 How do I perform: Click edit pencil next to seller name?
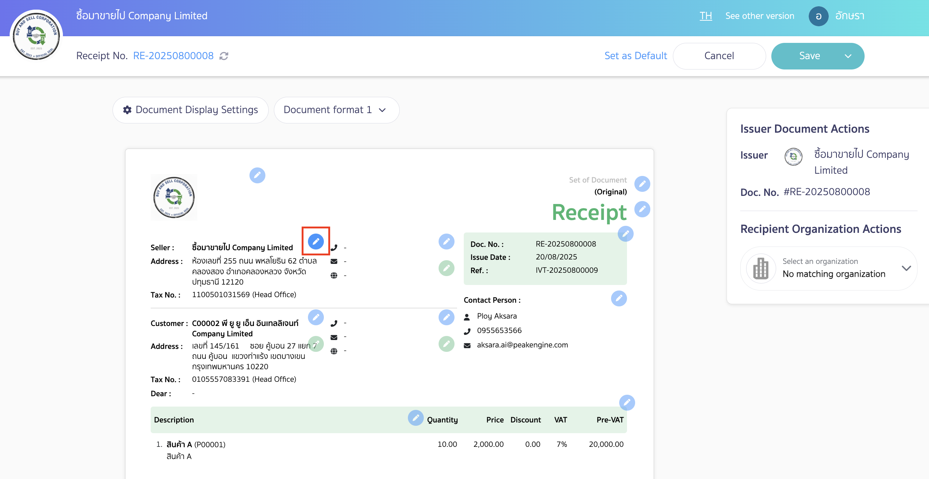click(316, 241)
